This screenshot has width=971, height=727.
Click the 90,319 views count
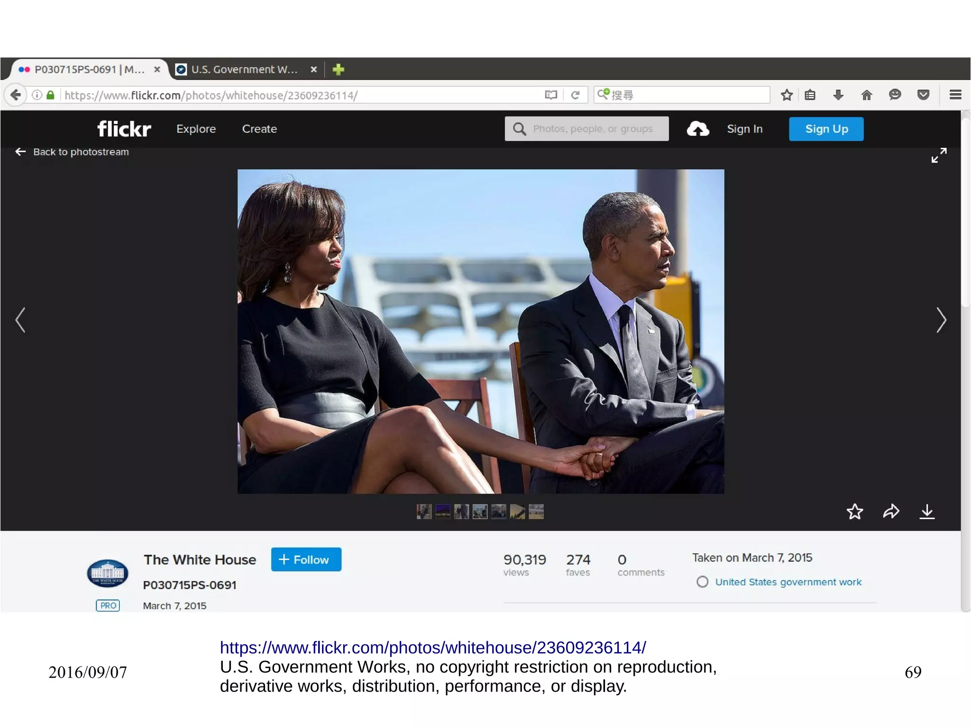coord(524,565)
